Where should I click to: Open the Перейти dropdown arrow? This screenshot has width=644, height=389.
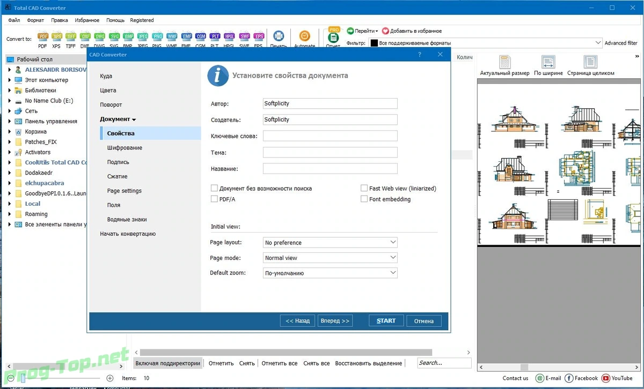377,31
